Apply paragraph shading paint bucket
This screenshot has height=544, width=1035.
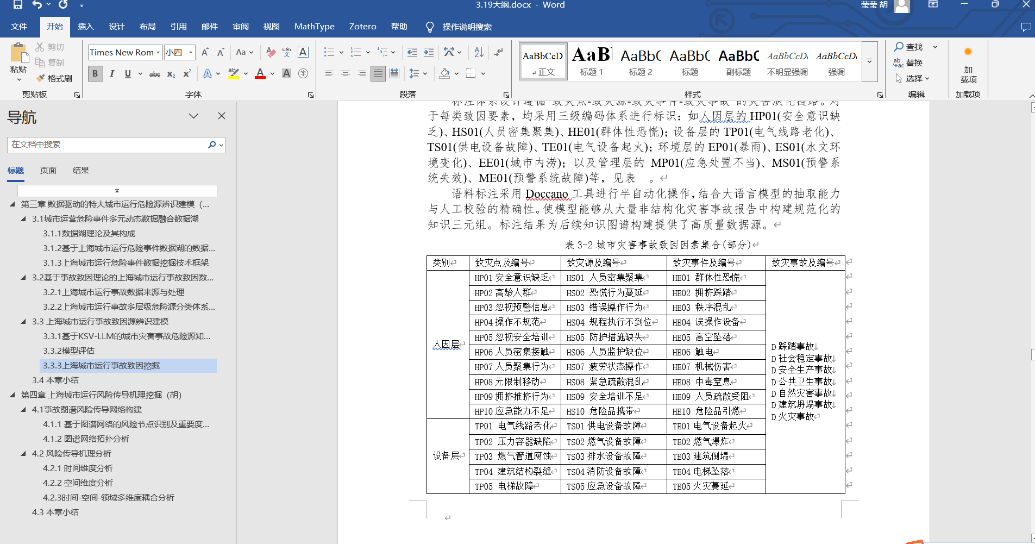point(444,73)
